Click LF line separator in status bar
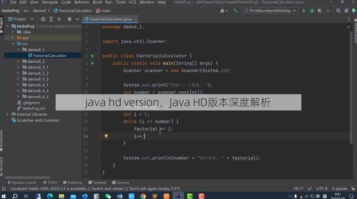Image resolution: width=357 pixels, height=199 pixels. (x=309, y=188)
